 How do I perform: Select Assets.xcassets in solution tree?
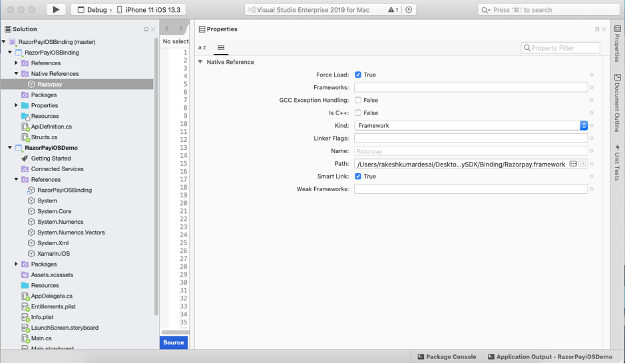[x=52, y=275]
